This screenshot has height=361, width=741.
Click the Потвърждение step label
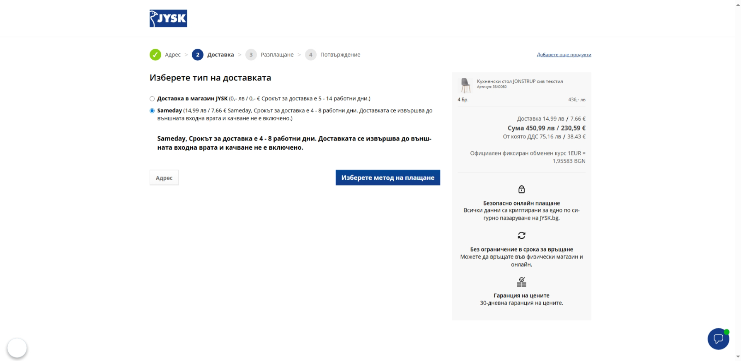[x=340, y=55]
